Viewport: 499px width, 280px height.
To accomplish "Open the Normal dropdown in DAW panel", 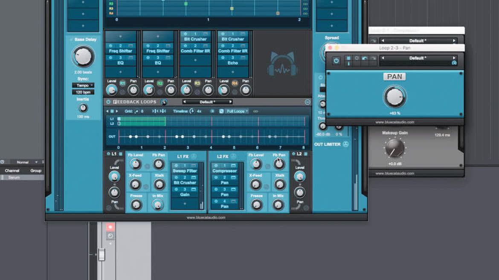I will 25,162.
